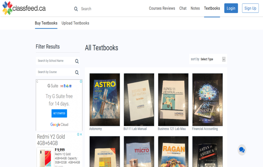
Task: Open the Econometrics textbook cover
Action: click(105, 152)
